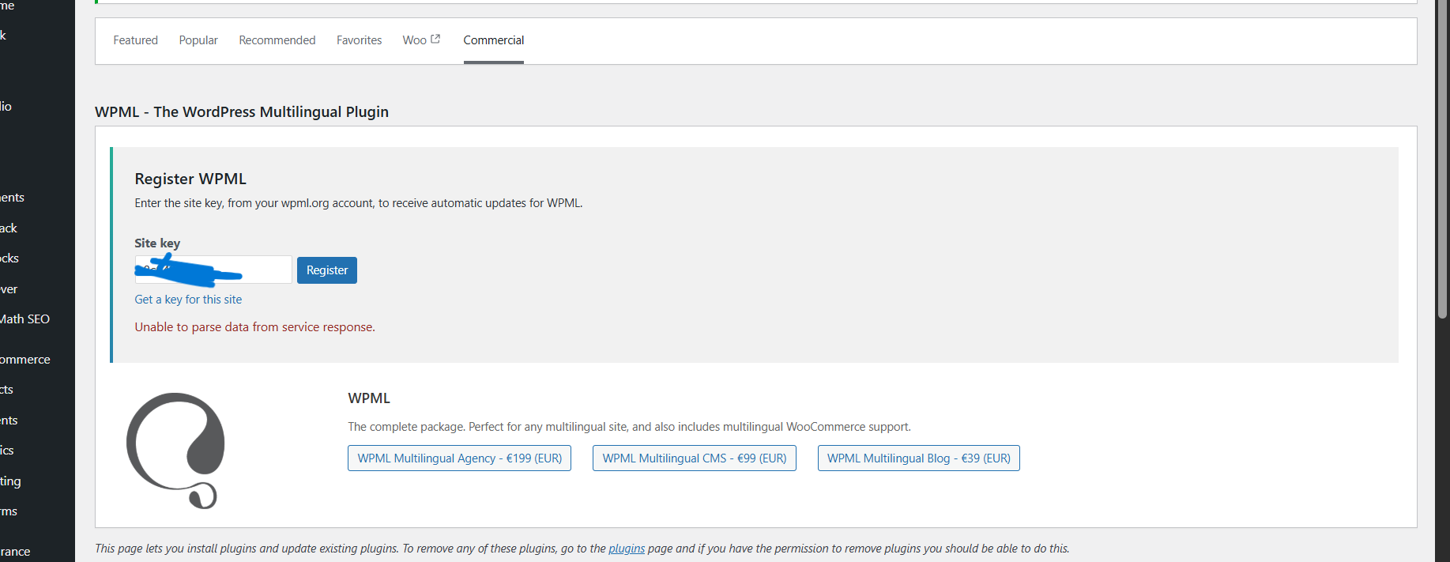The image size is (1450, 562).
Task: Click the WPML Multilingual Plugin section title
Action: (x=242, y=111)
